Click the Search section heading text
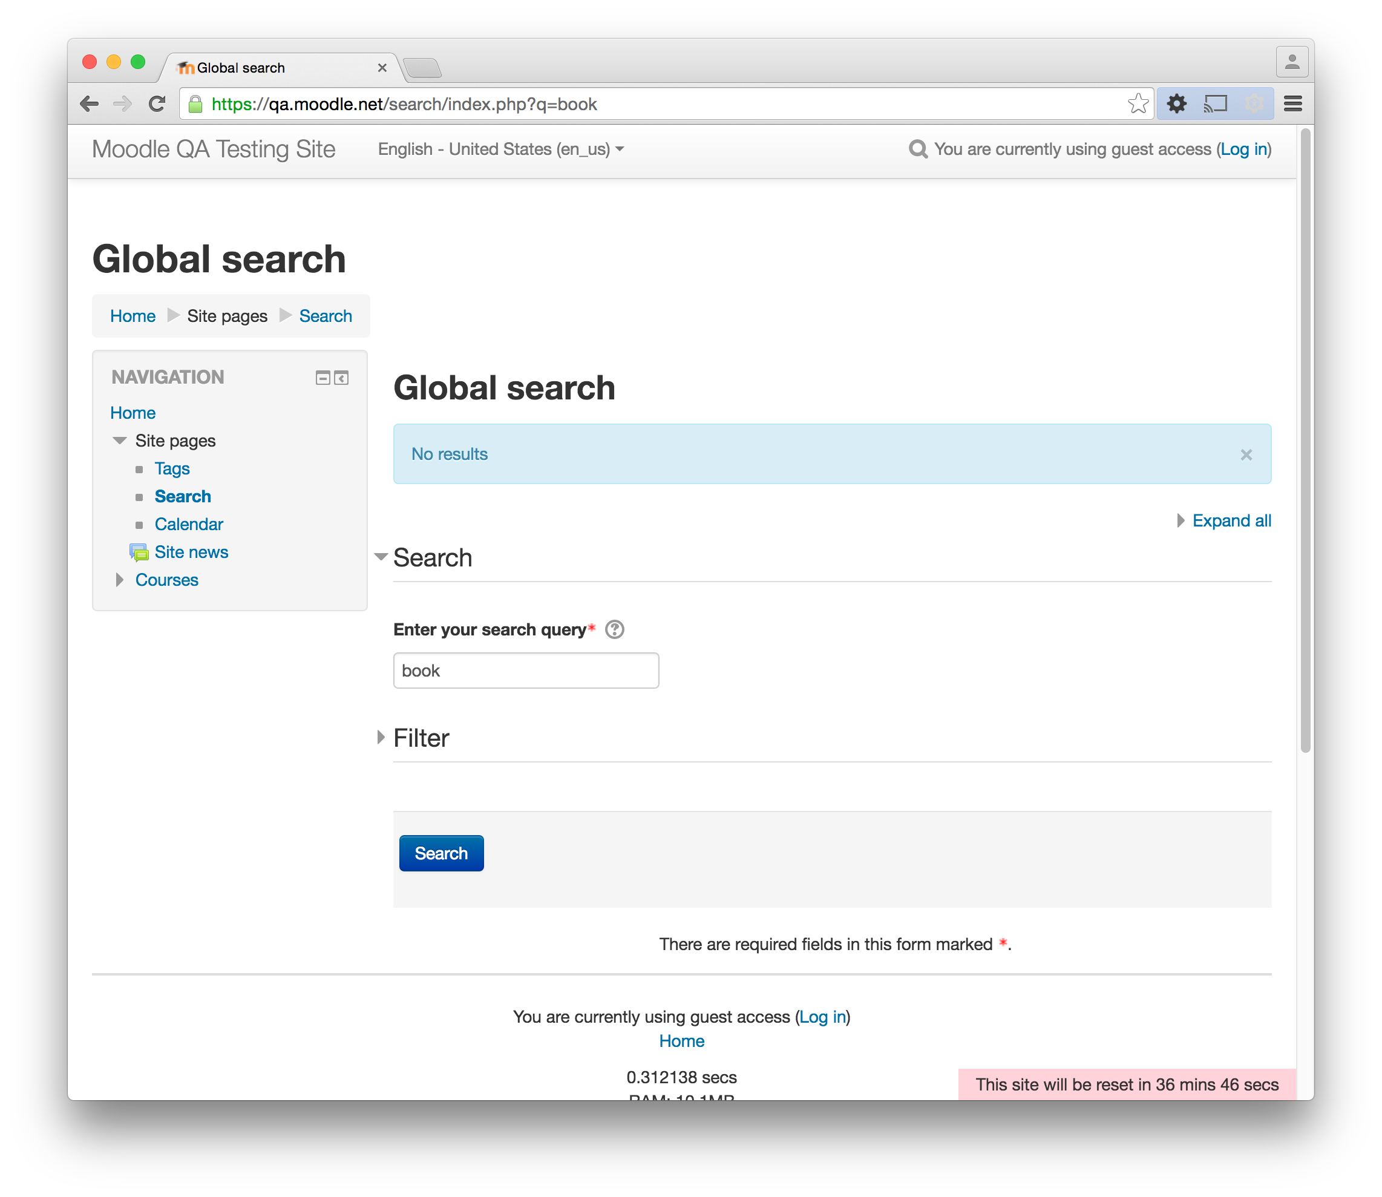The width and height of the screenshot is (1382, 1197). pos(433,558)
